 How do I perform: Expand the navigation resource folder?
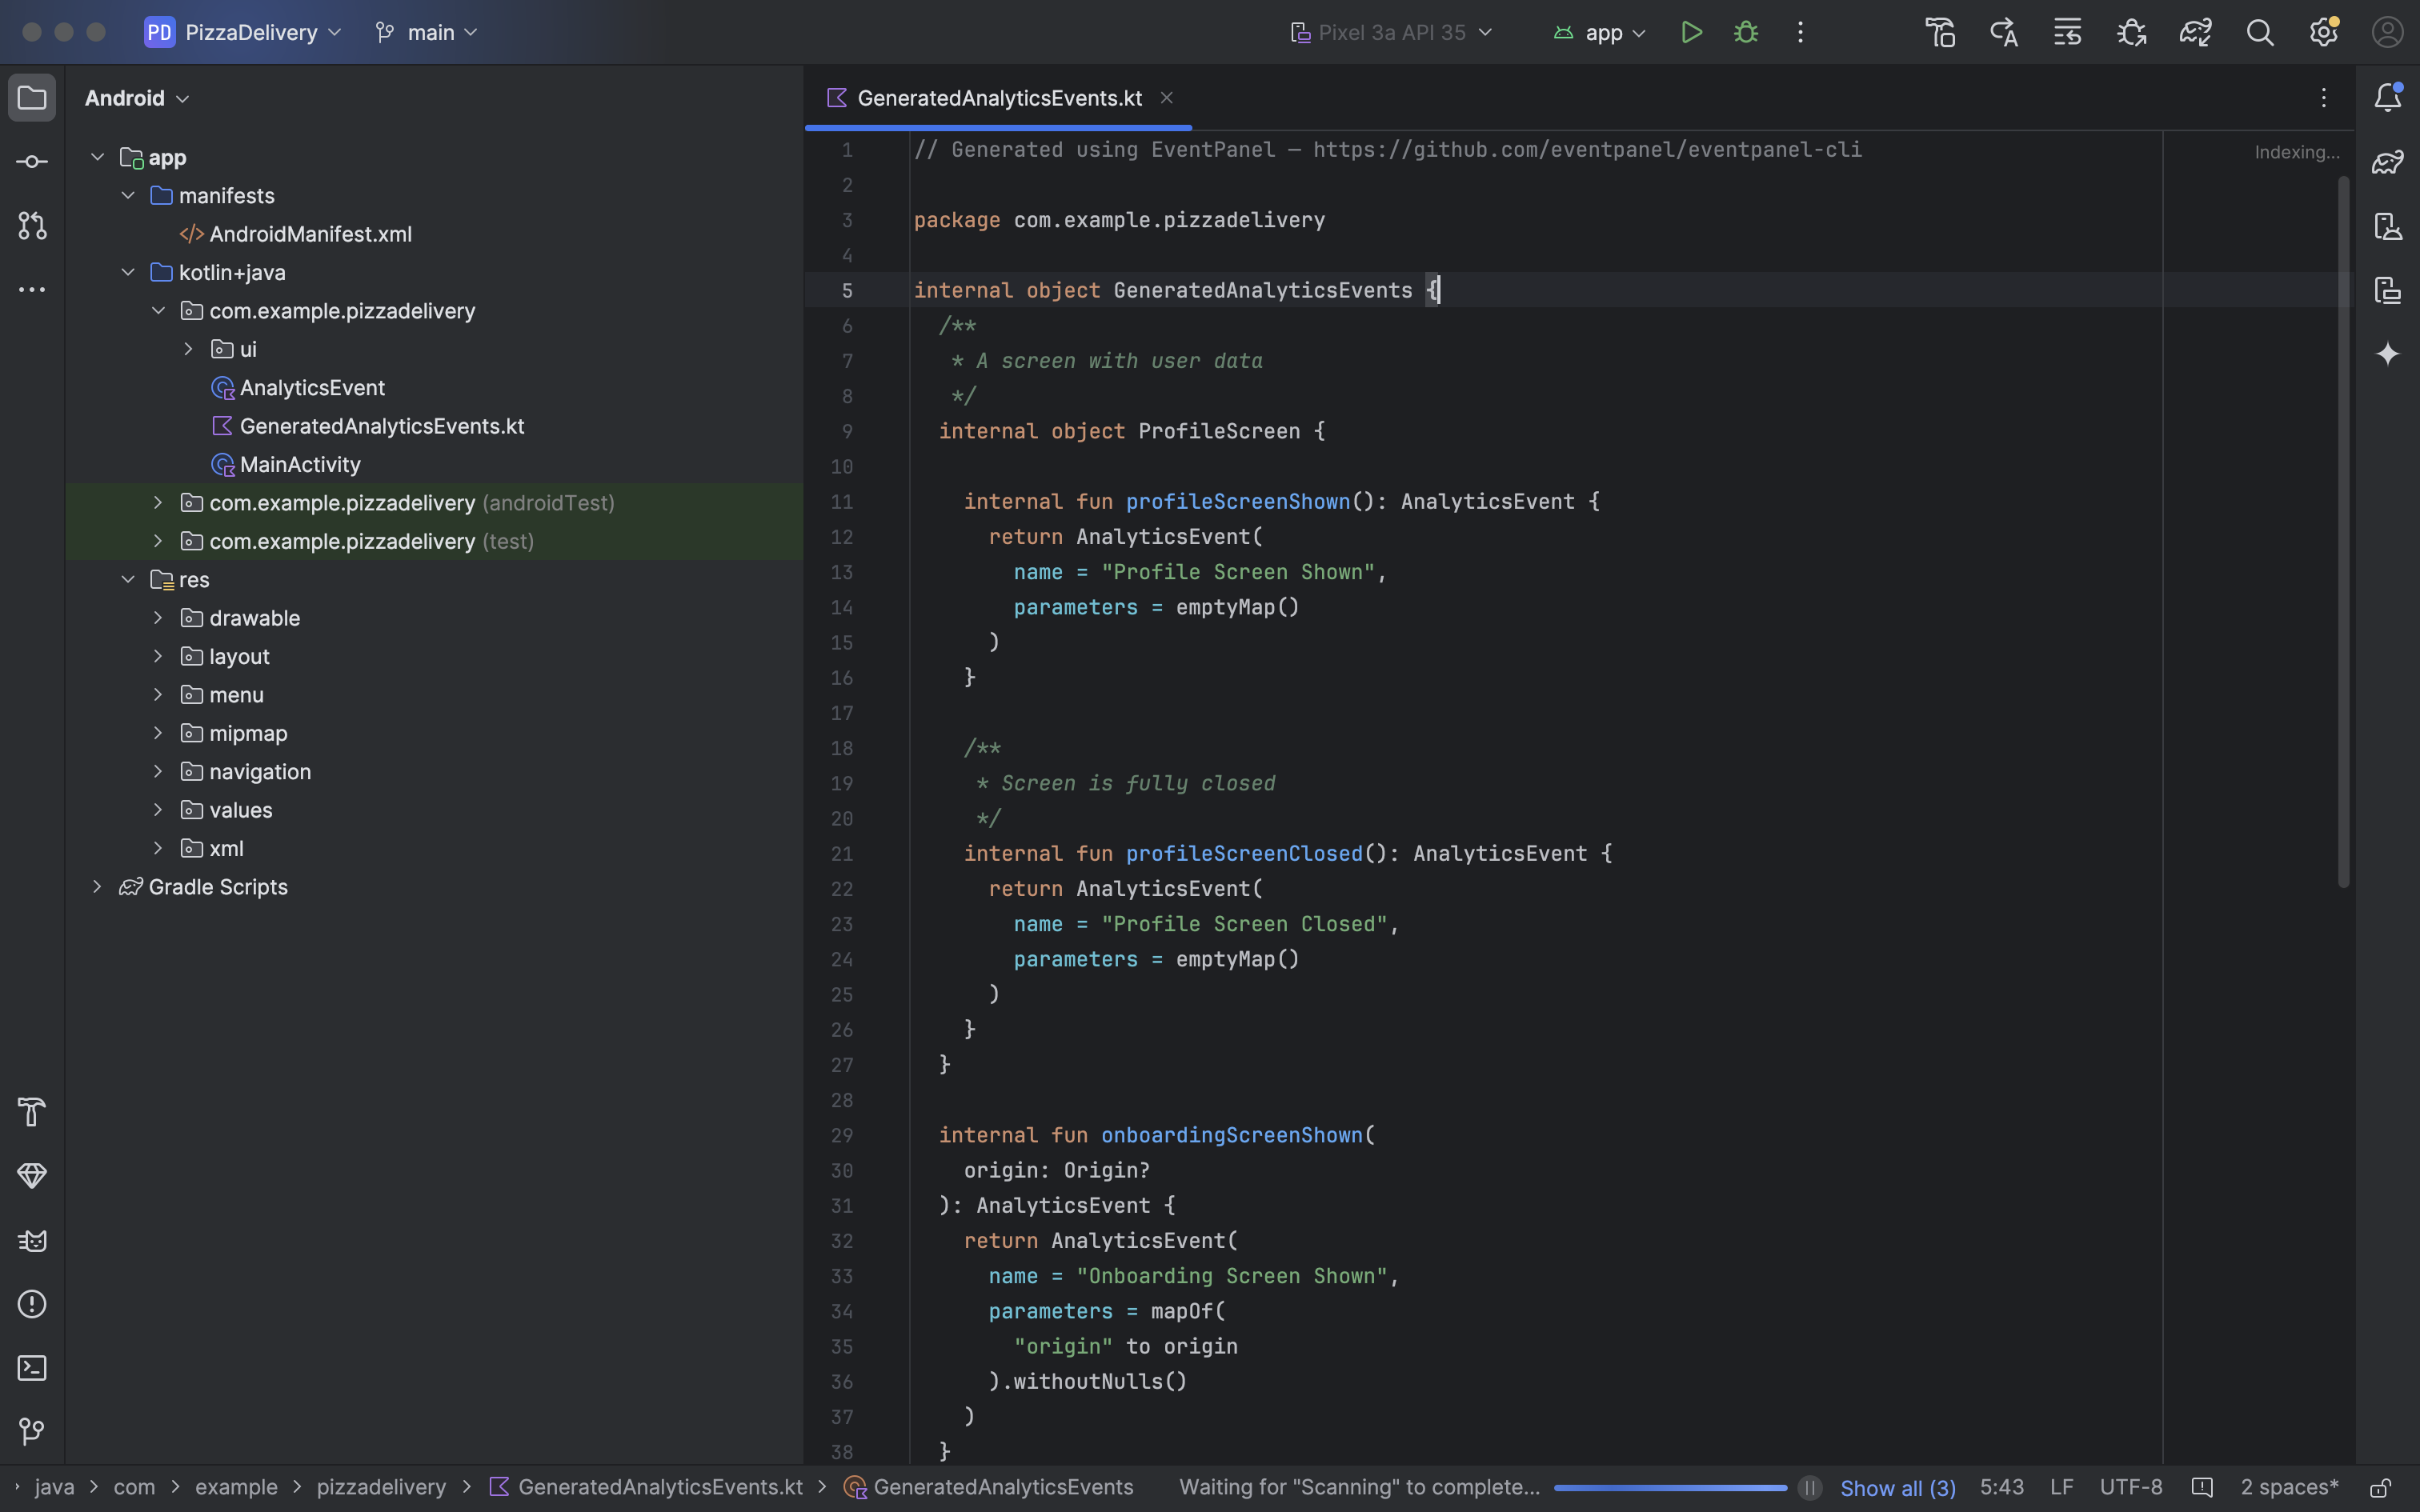pyautogui.click(x=158, y=772)
